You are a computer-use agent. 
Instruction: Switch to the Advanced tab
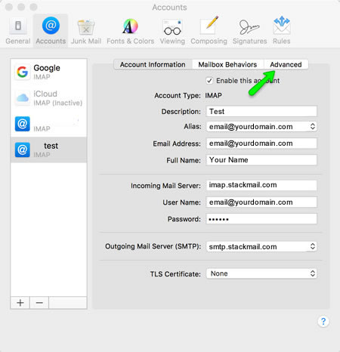[x=286, y=64]
